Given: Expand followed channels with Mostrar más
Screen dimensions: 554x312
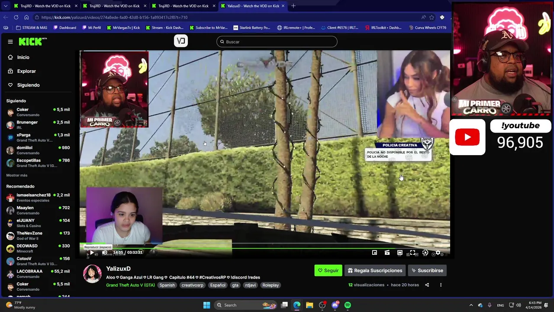Looking at the screenshot, I should pos(17,175).
